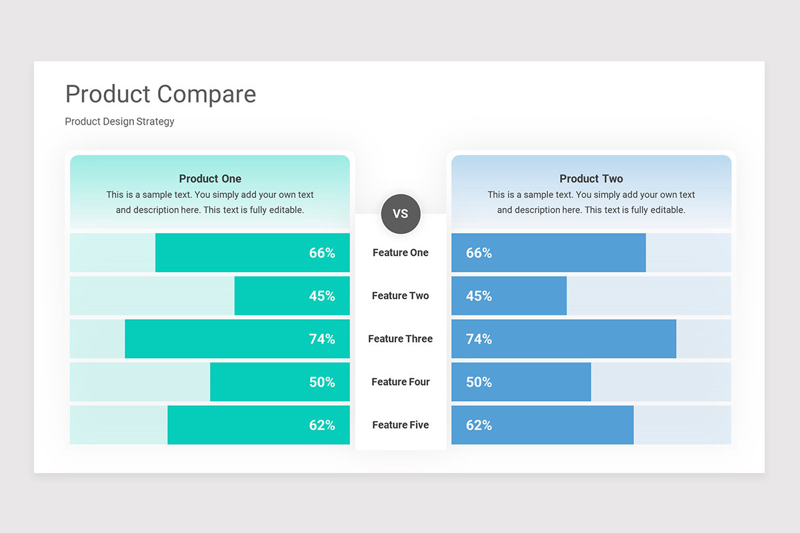Screen dimensions: 800x533
Task: Select the teal 74% bar
Action: coord(237,338)
